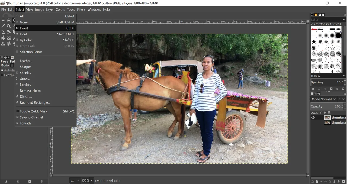Screen dimensions: 347x184
Task: Select the Gradient tool
Action: [x=9, y=38]
